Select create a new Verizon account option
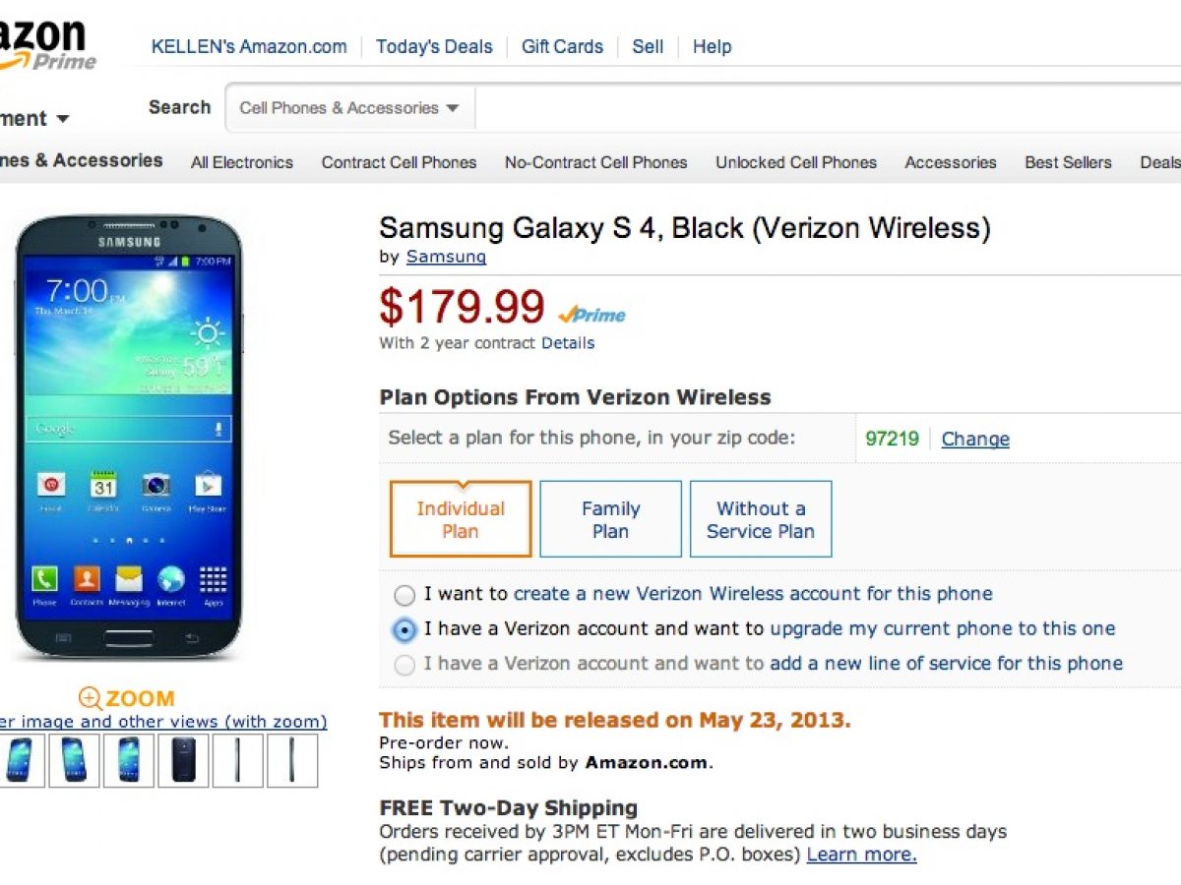The height and width of the screenshot is (885, 1181). click(404, 595)
